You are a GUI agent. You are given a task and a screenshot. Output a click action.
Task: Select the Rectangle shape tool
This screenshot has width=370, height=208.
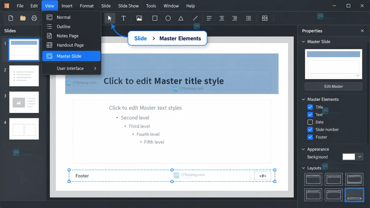pos(155,18)
